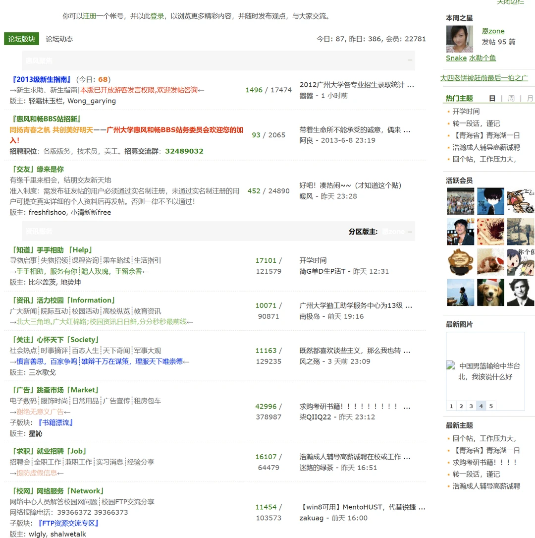Click the Christmas-hat puppy avatar
Screen dimensions: 535x538
490,292
